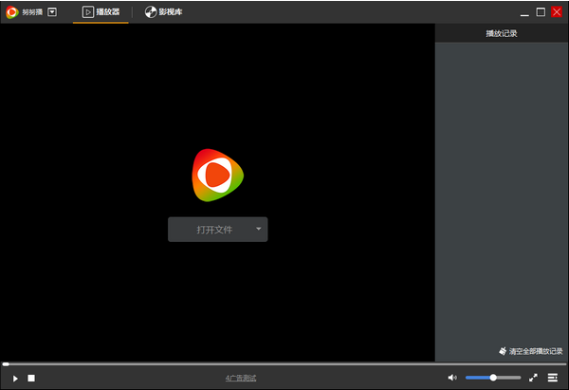Maximize the player window
The height and width of the screenshot is (390, 569).
pos(541,12)
